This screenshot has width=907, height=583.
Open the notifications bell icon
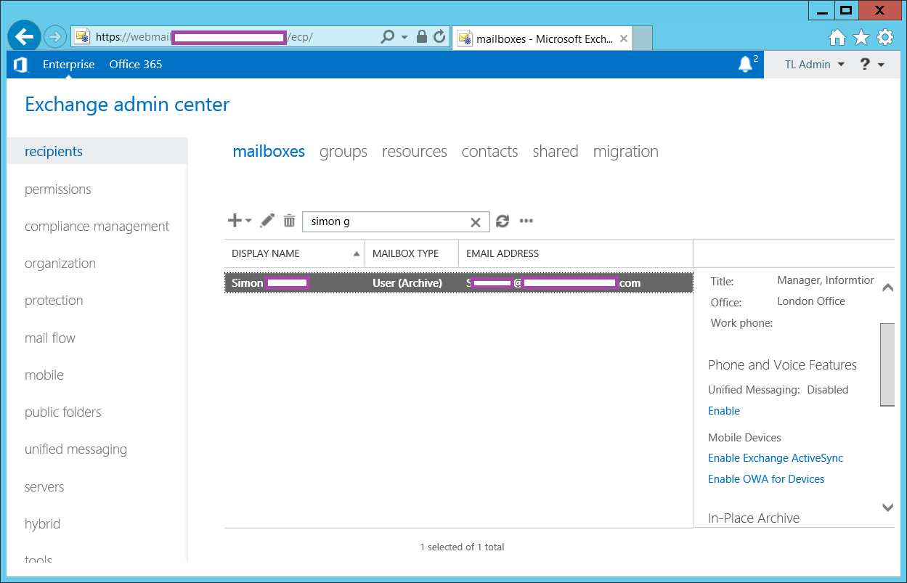(745, 65)
